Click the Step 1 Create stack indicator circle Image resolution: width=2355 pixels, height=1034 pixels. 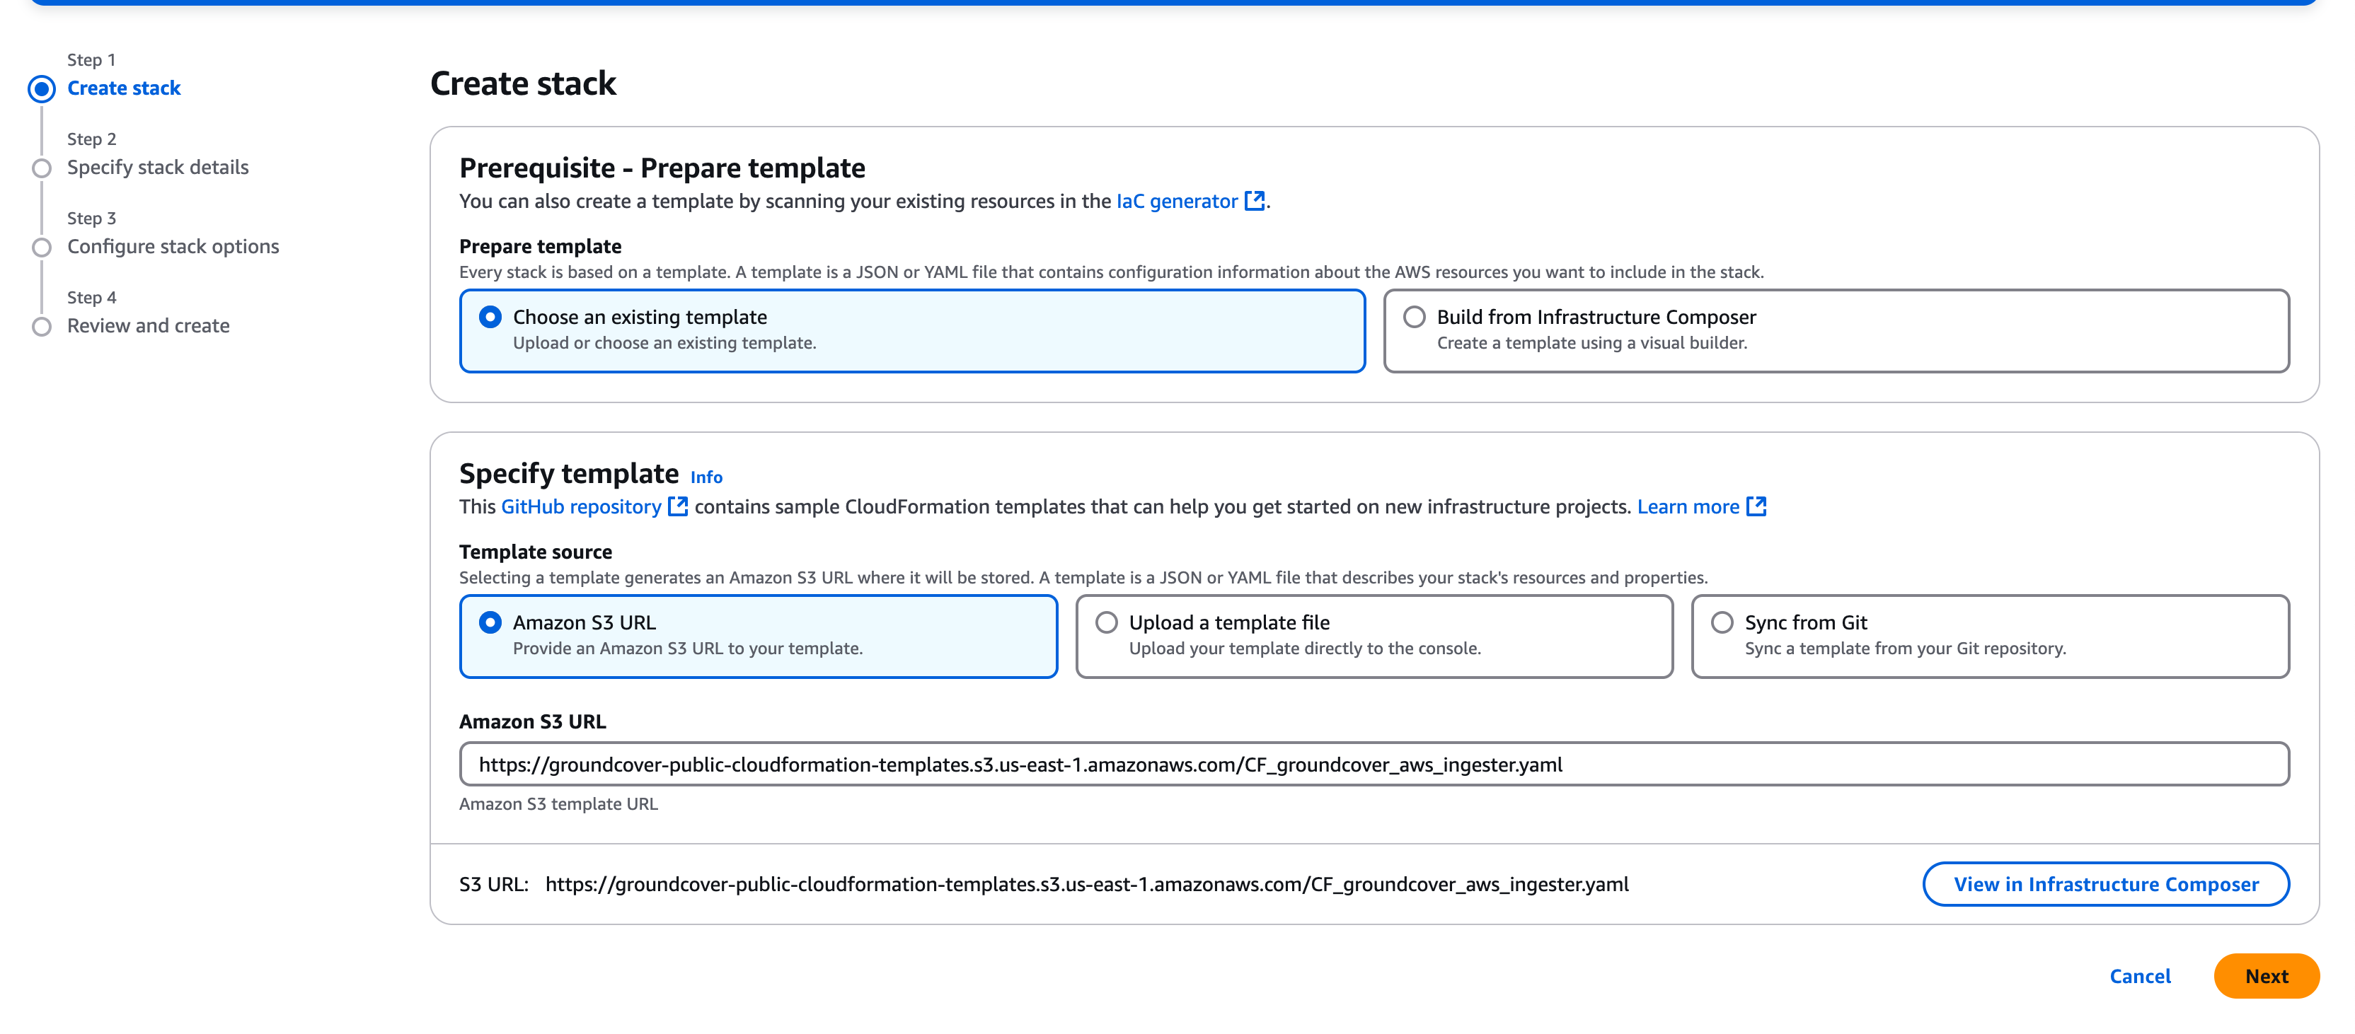[41, 88]
